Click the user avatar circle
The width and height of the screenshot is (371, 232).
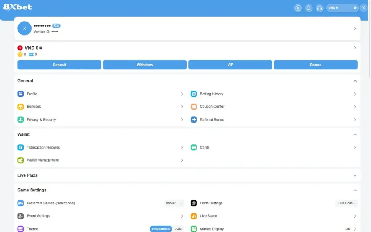pos(24,28)
